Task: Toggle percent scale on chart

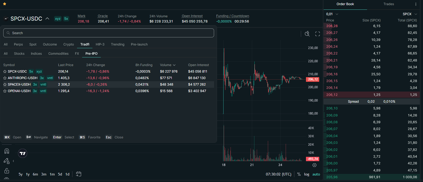Action: click(x=299, y=174)
